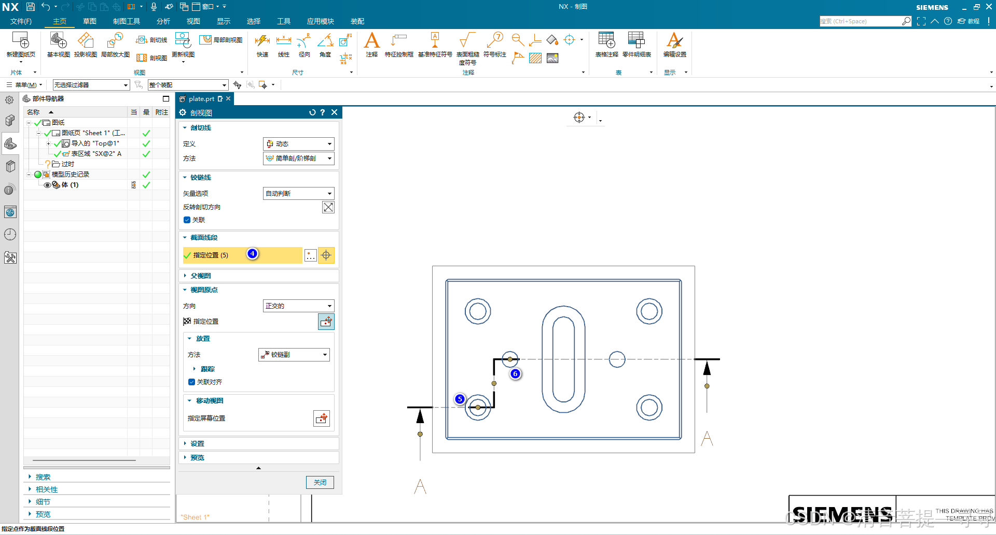Image resolution: width=996 pixels, height=535 pixels.
Task: Click the 名称 column header in navigator
Action: 76,112
